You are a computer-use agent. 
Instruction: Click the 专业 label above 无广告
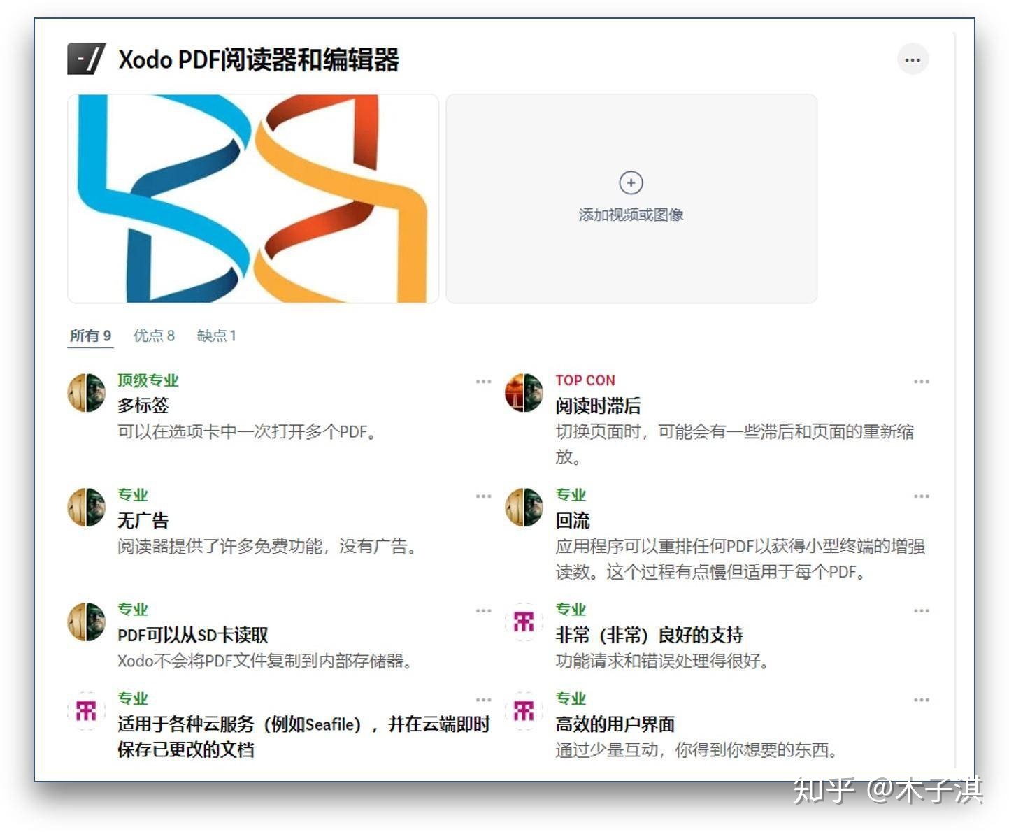(x=133, y=495)
